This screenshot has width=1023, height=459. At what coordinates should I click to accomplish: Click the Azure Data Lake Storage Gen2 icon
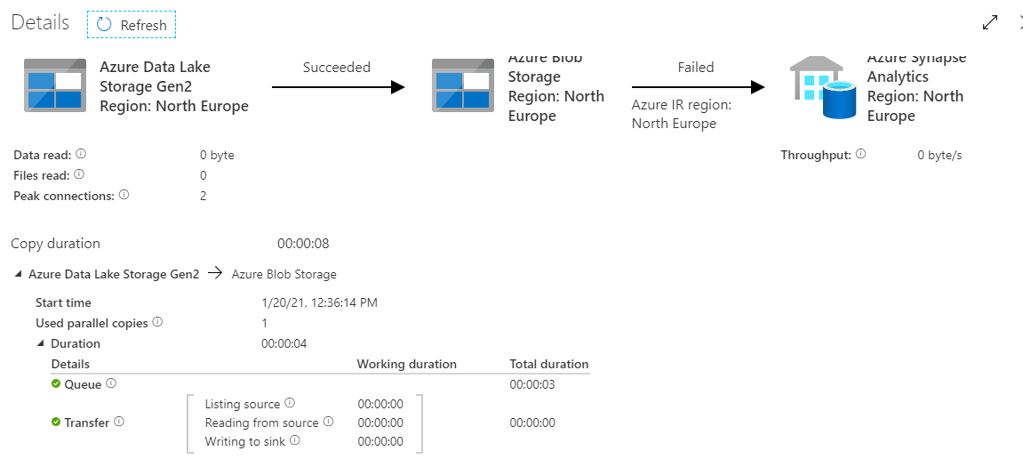tap(55, 85)
